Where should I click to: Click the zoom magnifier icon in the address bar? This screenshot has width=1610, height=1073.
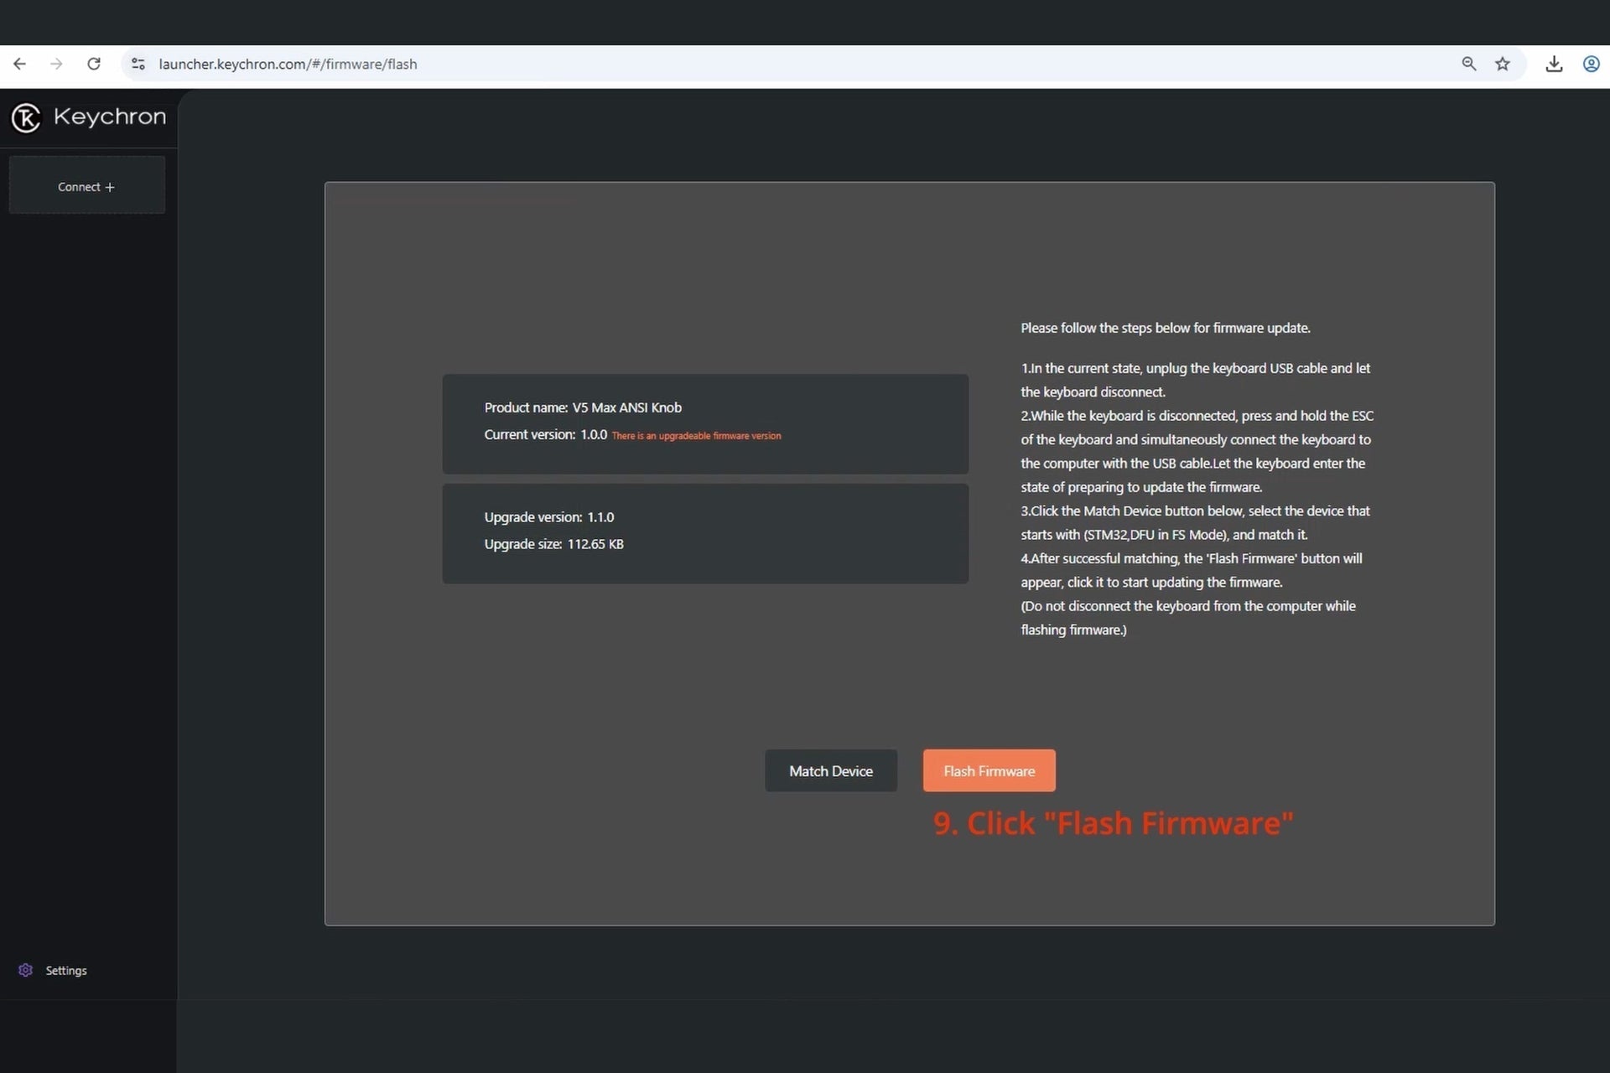click(1468, 64)
